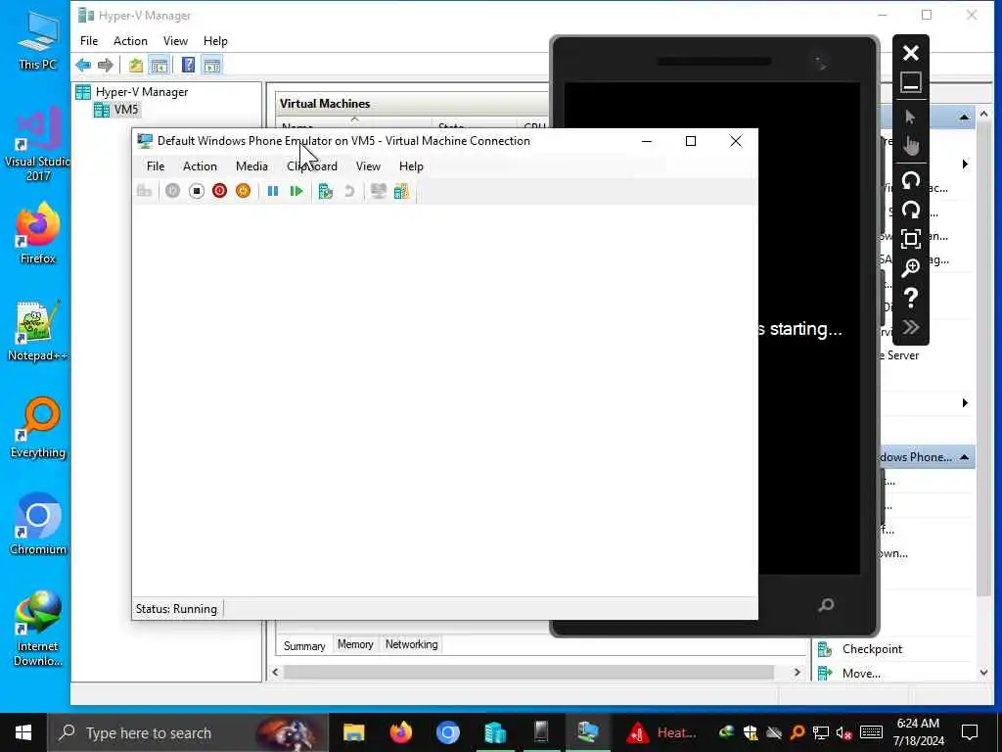Viewport: 1002px width, 752px height.
Task: Click the Enhanced Session toolbar icon
Action: (x=379, y=191)
